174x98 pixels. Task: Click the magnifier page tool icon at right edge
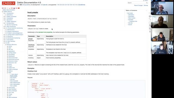(x=150, y=13)
